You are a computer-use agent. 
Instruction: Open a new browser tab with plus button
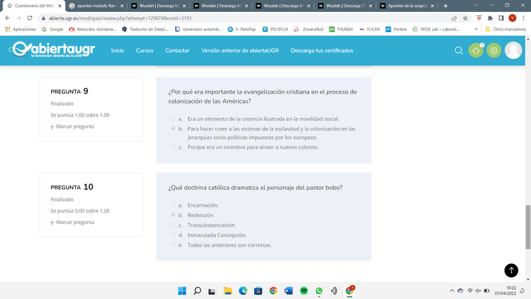coord(445,6)
